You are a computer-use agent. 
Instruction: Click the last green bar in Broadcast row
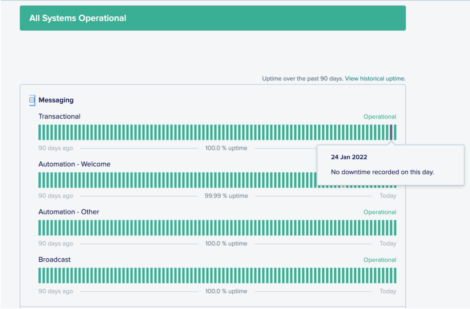(x=395, y=275)
